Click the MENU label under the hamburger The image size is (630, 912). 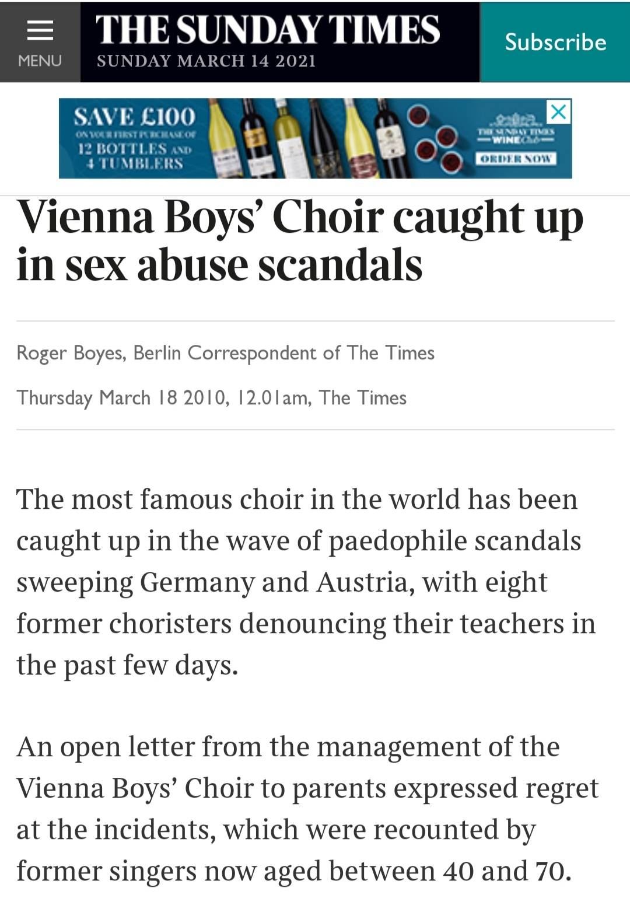pyautogui.click(x=40, y=61)
